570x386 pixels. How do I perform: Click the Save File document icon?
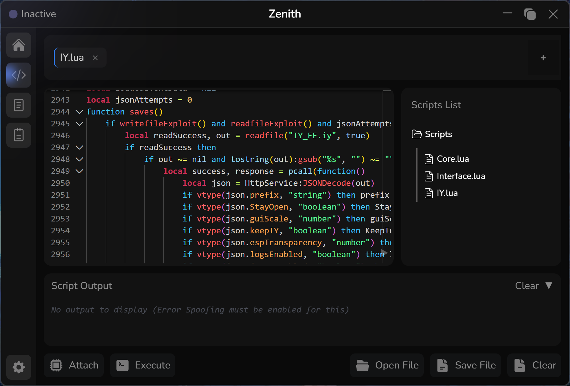442,365
